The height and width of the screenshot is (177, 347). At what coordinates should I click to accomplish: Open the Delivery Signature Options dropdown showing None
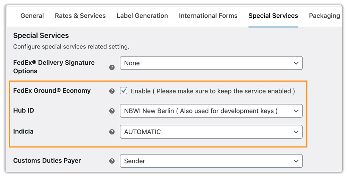tap(211, 63)
